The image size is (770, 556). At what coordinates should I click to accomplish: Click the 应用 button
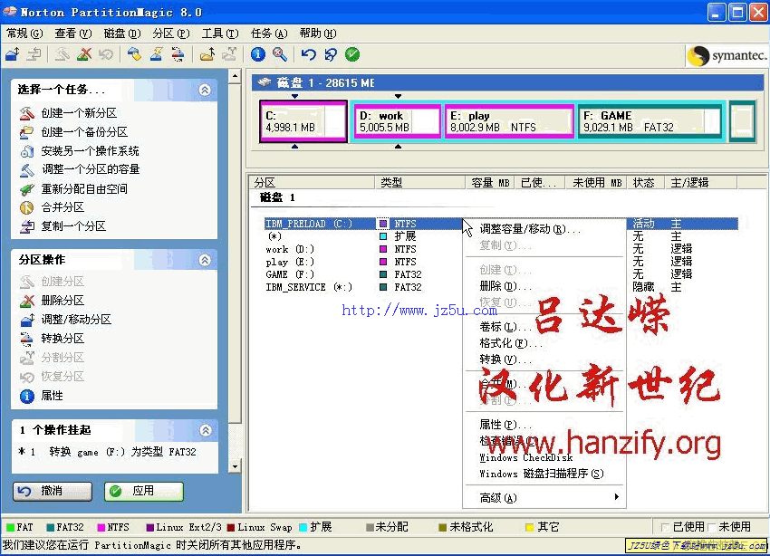click(144, 491)
